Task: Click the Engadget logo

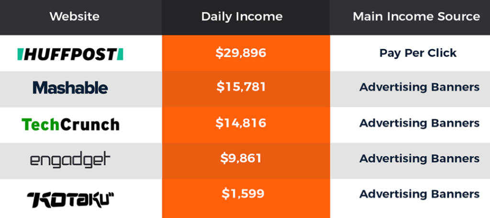Action: pyautogui.click(x=70, y=160)
